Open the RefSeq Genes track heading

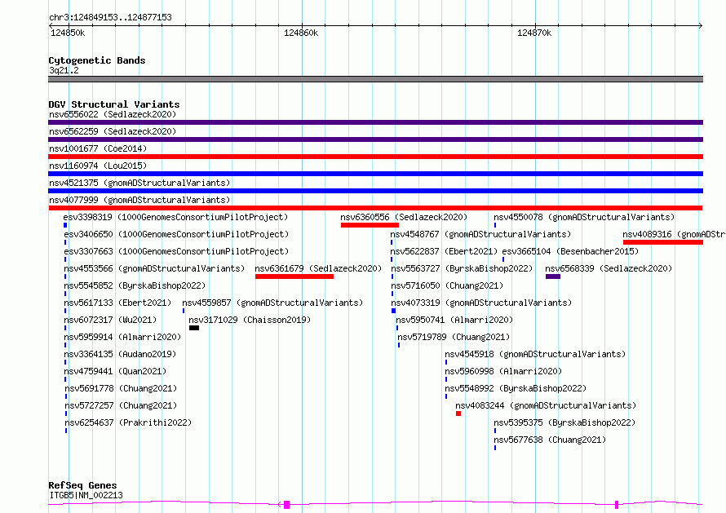click(x=82, y=485)
